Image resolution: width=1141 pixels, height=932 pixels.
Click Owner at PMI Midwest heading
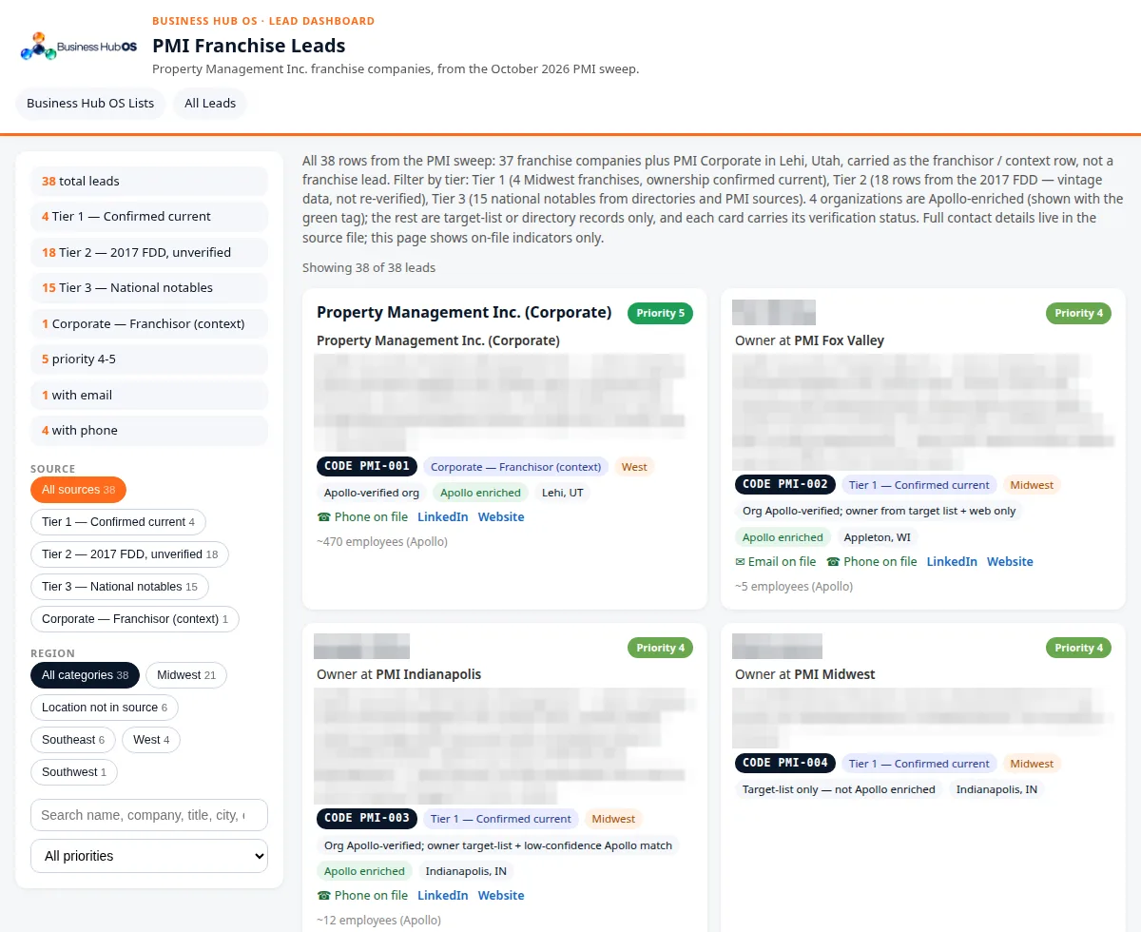(x=804, y=674)
